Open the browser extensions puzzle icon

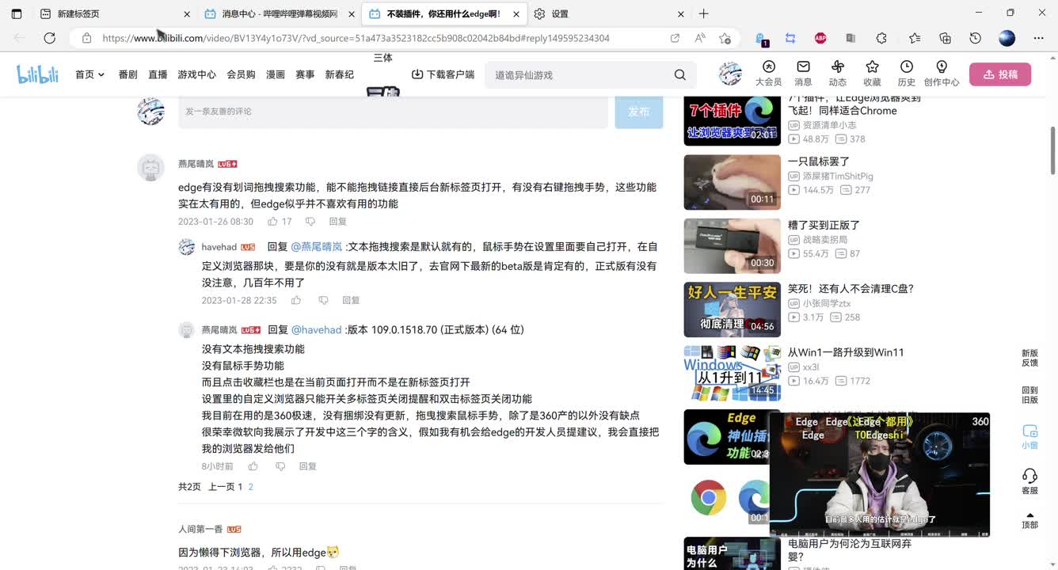click(881, 38)
